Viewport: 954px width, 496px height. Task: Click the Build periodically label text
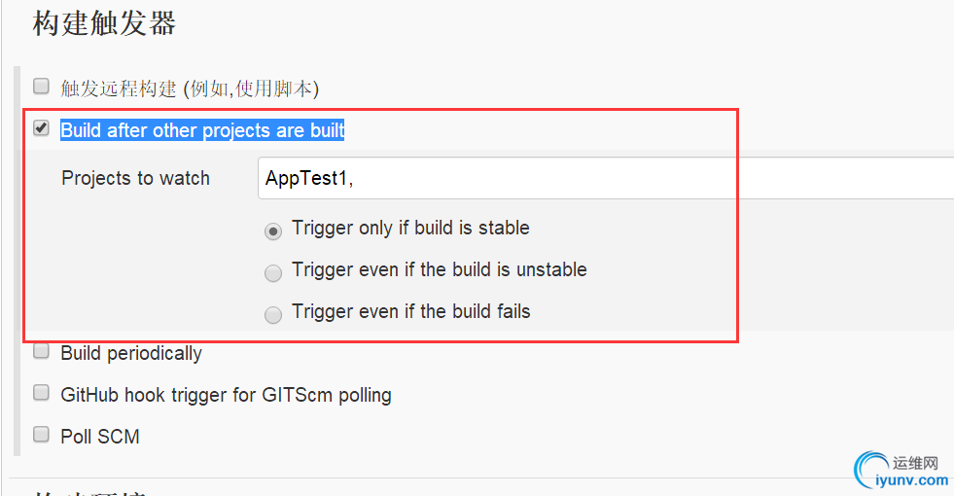pos(131,353)
